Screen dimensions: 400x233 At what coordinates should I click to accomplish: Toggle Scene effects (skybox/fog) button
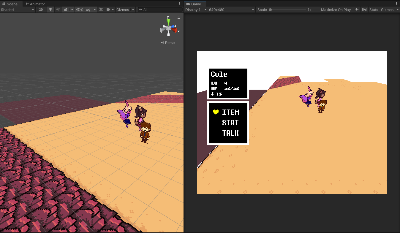pyautogui.click(x=66, y=9)
